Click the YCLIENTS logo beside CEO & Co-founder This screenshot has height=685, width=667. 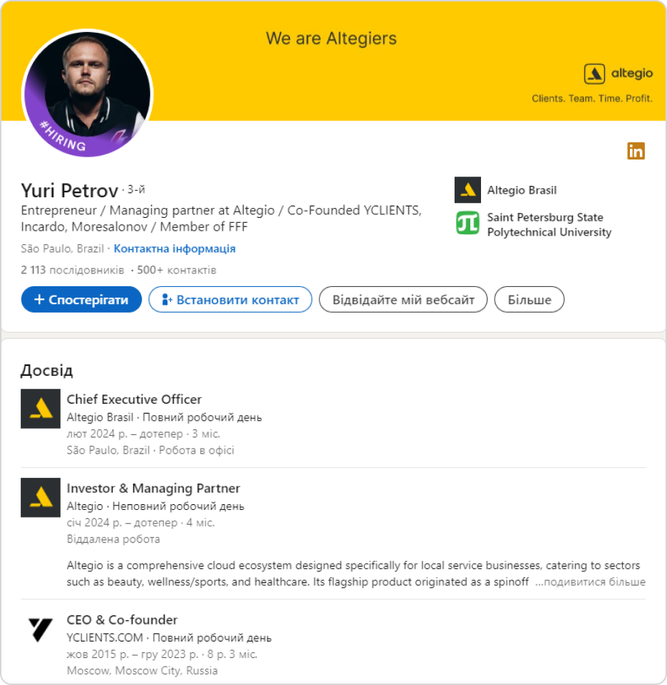tap(41, 629)
